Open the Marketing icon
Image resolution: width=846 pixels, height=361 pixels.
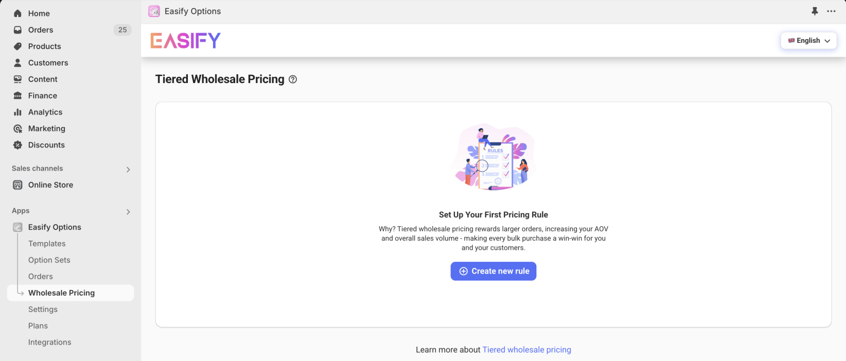click(x=17, y=128)
